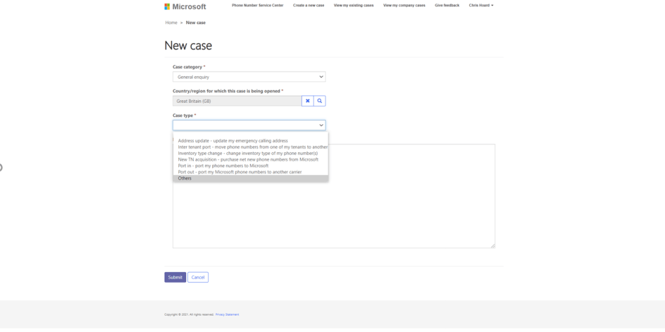The image size is (665, 332).
Task: Open country lookup search icon
Action: (x=319, y=101)
